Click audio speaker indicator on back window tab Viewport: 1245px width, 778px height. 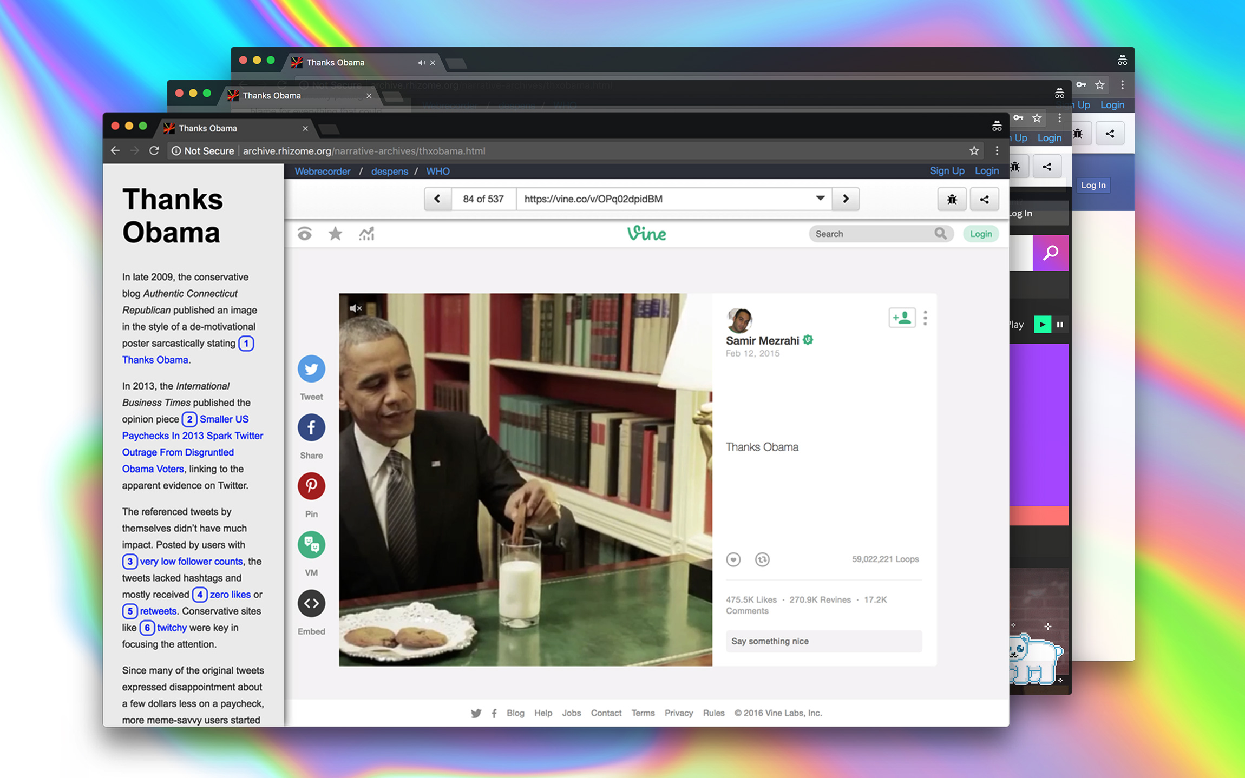[x=421, y=63]
